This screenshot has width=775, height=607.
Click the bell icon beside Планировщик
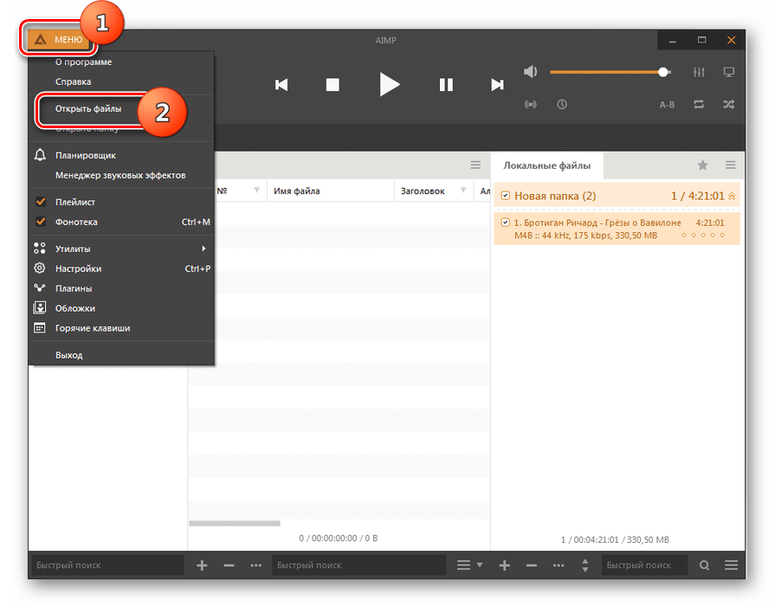click(x=40, y=155)
